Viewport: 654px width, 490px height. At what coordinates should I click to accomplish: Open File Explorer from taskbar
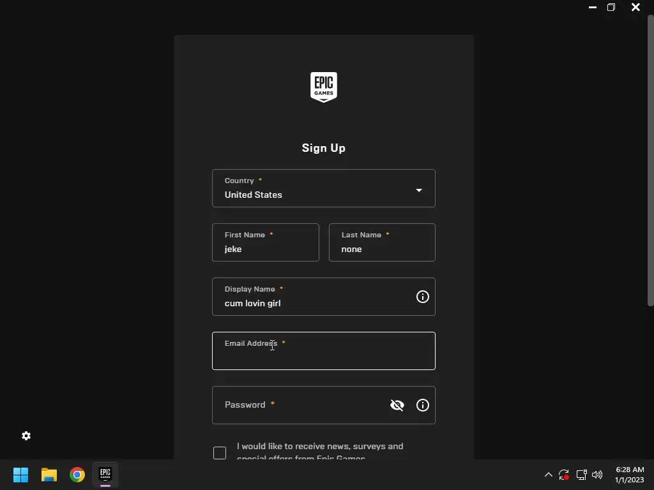click(49, 475)
